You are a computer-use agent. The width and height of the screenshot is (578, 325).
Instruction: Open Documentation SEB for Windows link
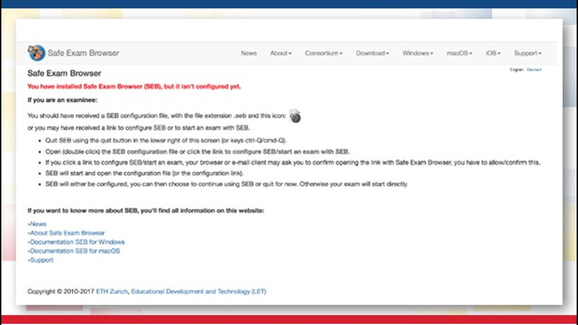pyautogui.click(x=76, y=242)
